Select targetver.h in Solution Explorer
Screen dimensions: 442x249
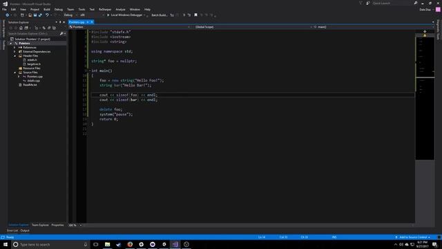(x=34, y=64)
